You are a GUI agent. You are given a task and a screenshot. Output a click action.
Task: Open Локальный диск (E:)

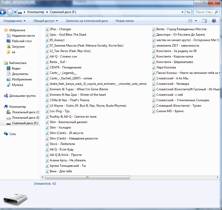[x=26, y=118]
